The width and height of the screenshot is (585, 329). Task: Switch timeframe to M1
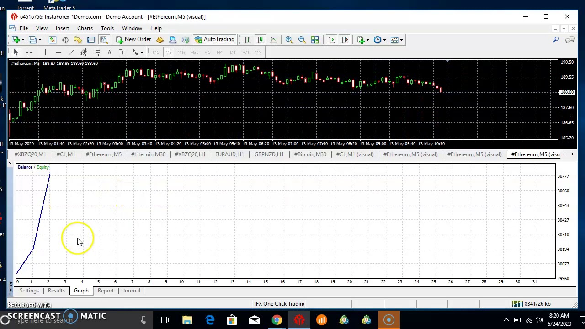pos(156,52)
